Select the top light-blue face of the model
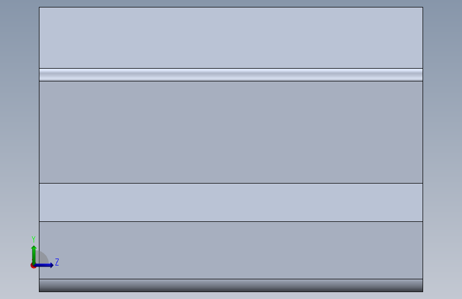The width and height of the screenshot is (462, 299). [231, 38]
